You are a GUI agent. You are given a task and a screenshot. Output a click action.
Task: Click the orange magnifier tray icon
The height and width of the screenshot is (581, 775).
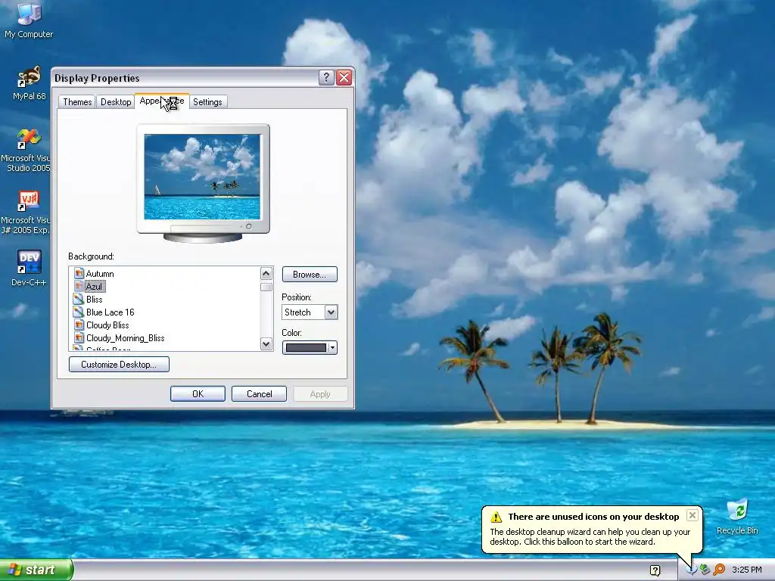click(719, 570)
